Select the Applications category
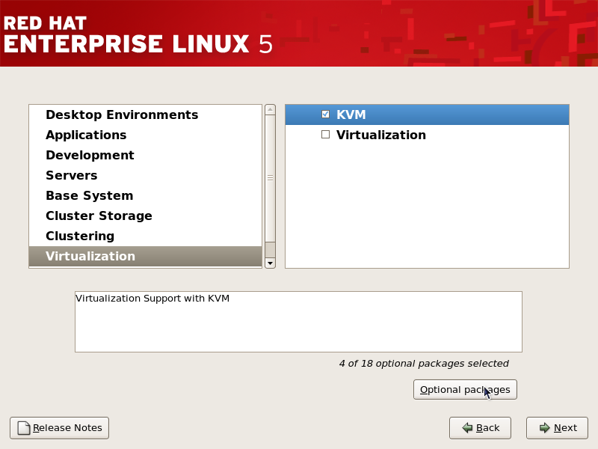Viewport: 598px width, 449px height. [86, 135]
